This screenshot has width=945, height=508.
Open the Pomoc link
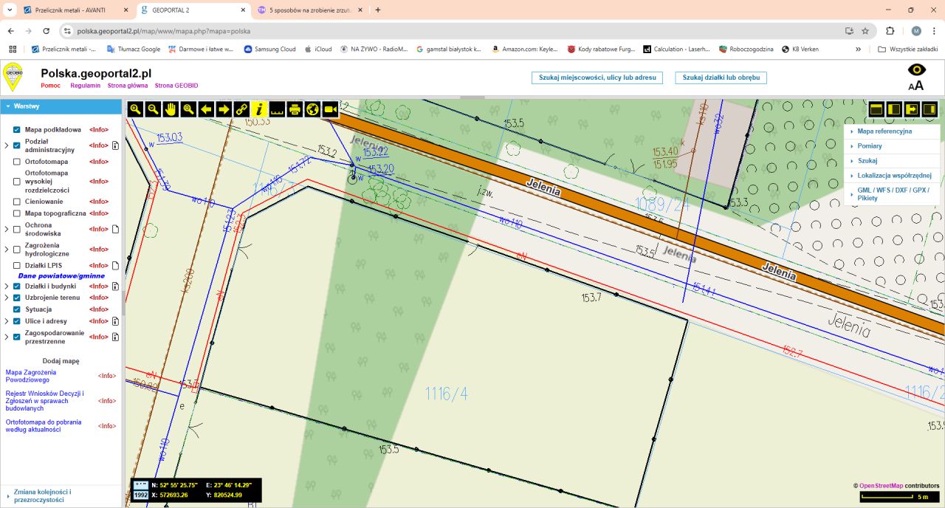pyautogui.click(x=51, y=86)
